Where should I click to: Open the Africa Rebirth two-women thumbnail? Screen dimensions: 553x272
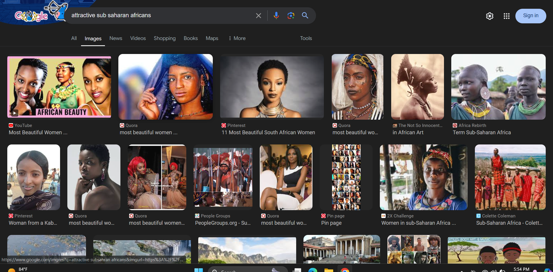[x=498, y=87]
